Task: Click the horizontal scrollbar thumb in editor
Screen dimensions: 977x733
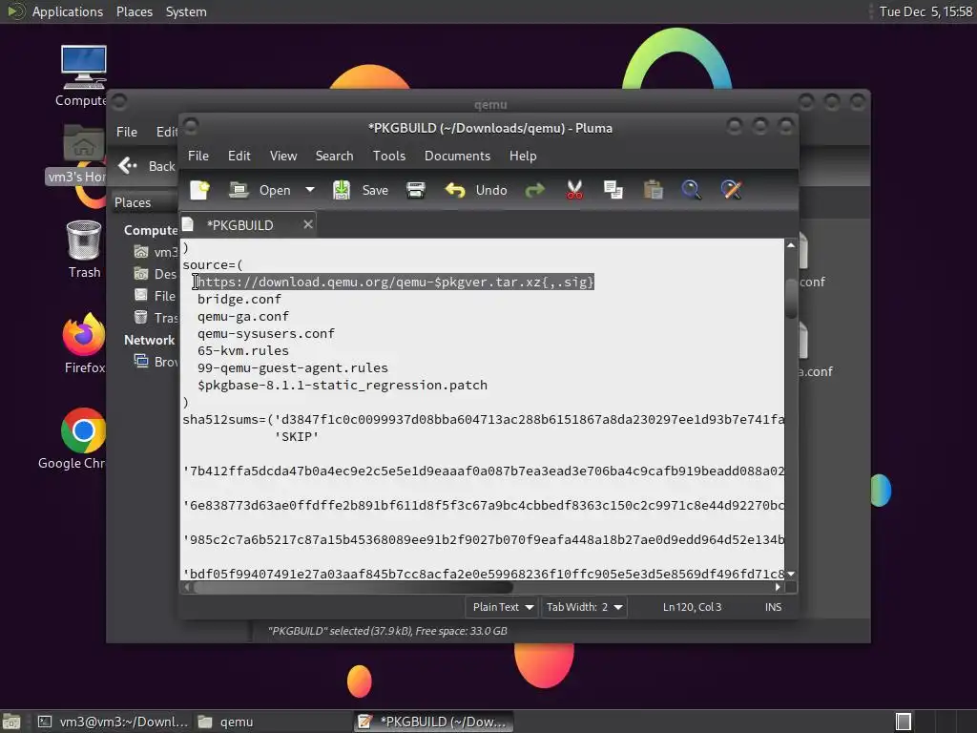Action: pos(353,587)
